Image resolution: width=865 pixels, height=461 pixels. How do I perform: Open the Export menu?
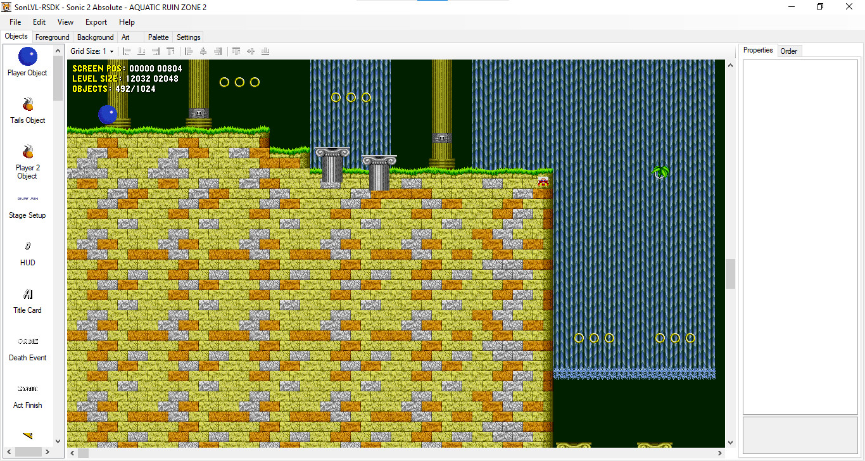point(96,22)
